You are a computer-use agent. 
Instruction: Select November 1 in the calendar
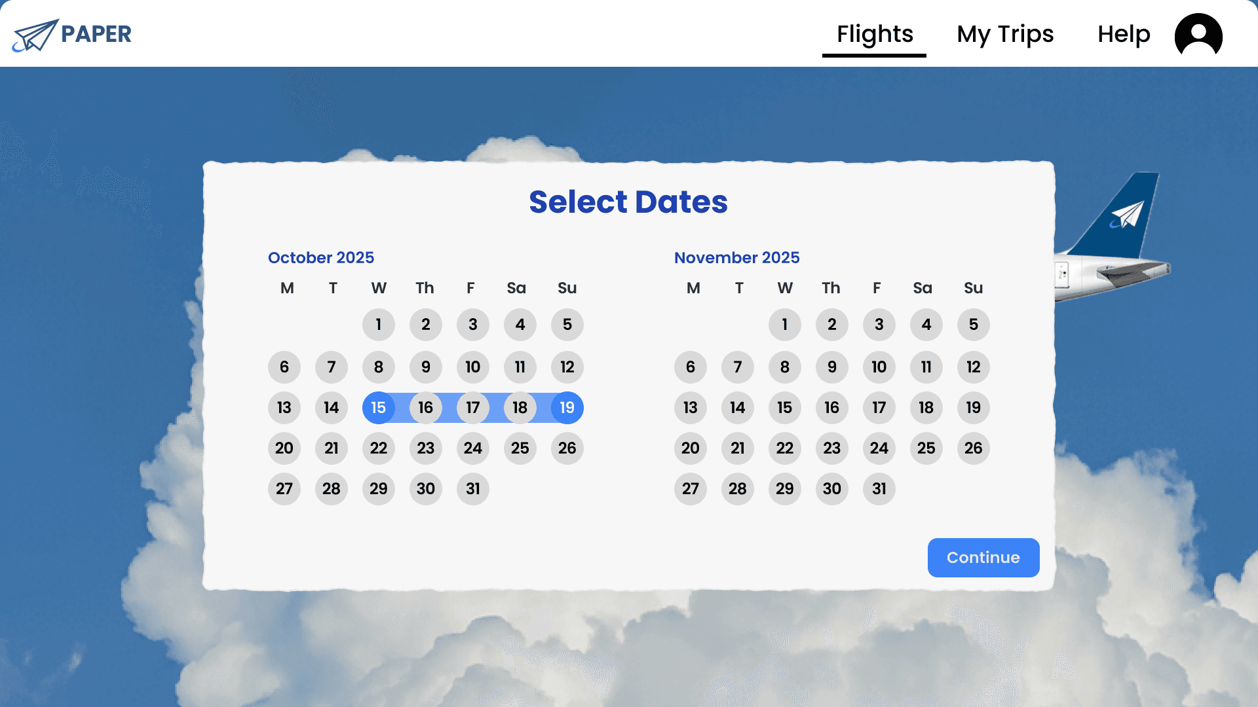click(x=785, y=325)
